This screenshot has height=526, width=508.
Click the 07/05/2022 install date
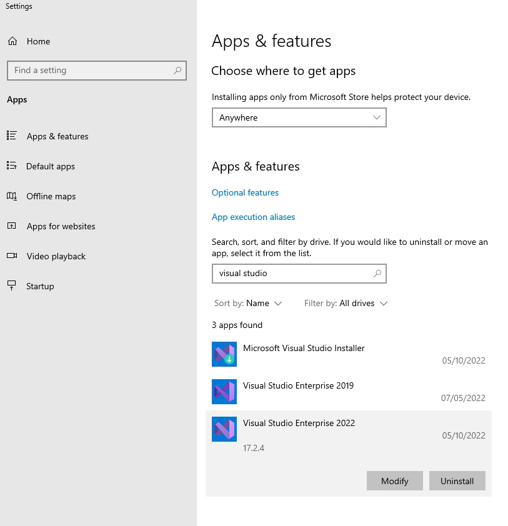click(x=463, y=398)
